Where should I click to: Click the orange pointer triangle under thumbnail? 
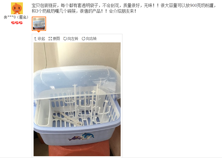click(x=39, y=31)
